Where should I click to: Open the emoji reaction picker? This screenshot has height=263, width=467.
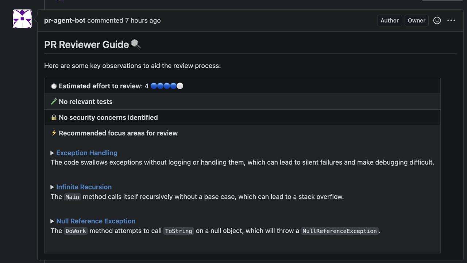(x=437, y=20)
